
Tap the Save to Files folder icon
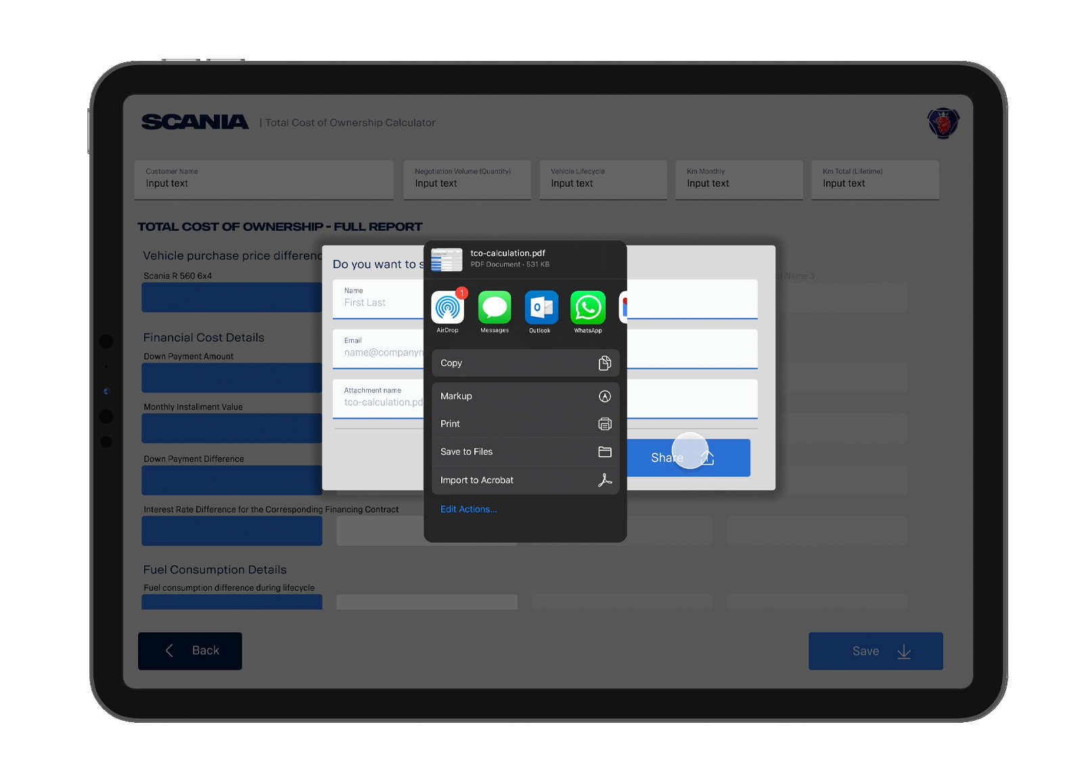[605, 451]
